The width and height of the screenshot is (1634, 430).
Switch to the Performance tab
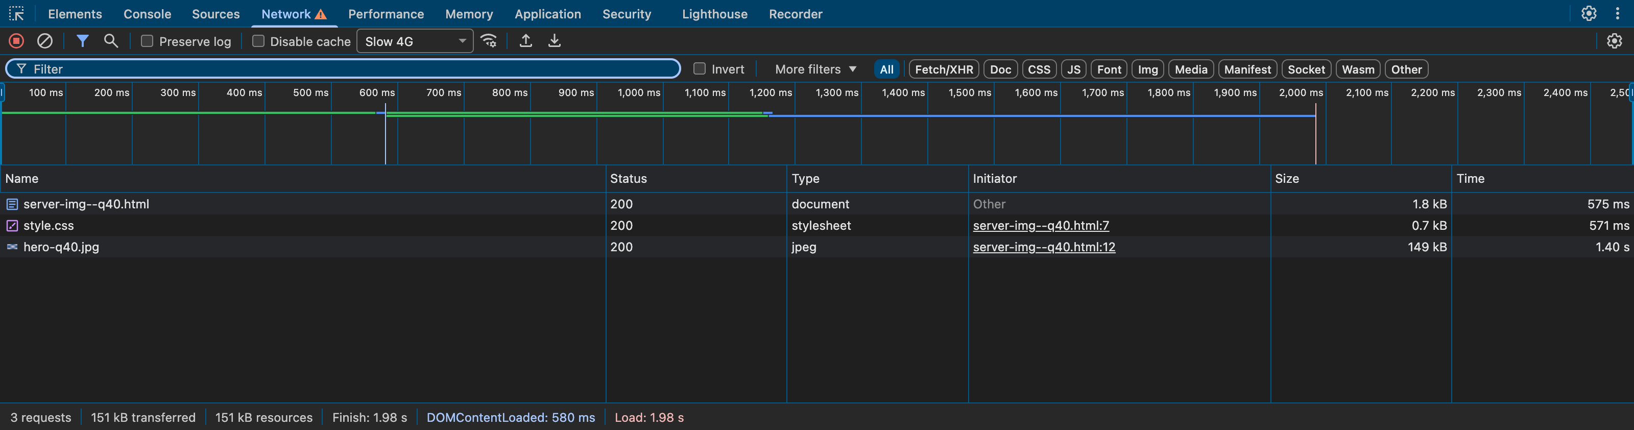[386, 14]
